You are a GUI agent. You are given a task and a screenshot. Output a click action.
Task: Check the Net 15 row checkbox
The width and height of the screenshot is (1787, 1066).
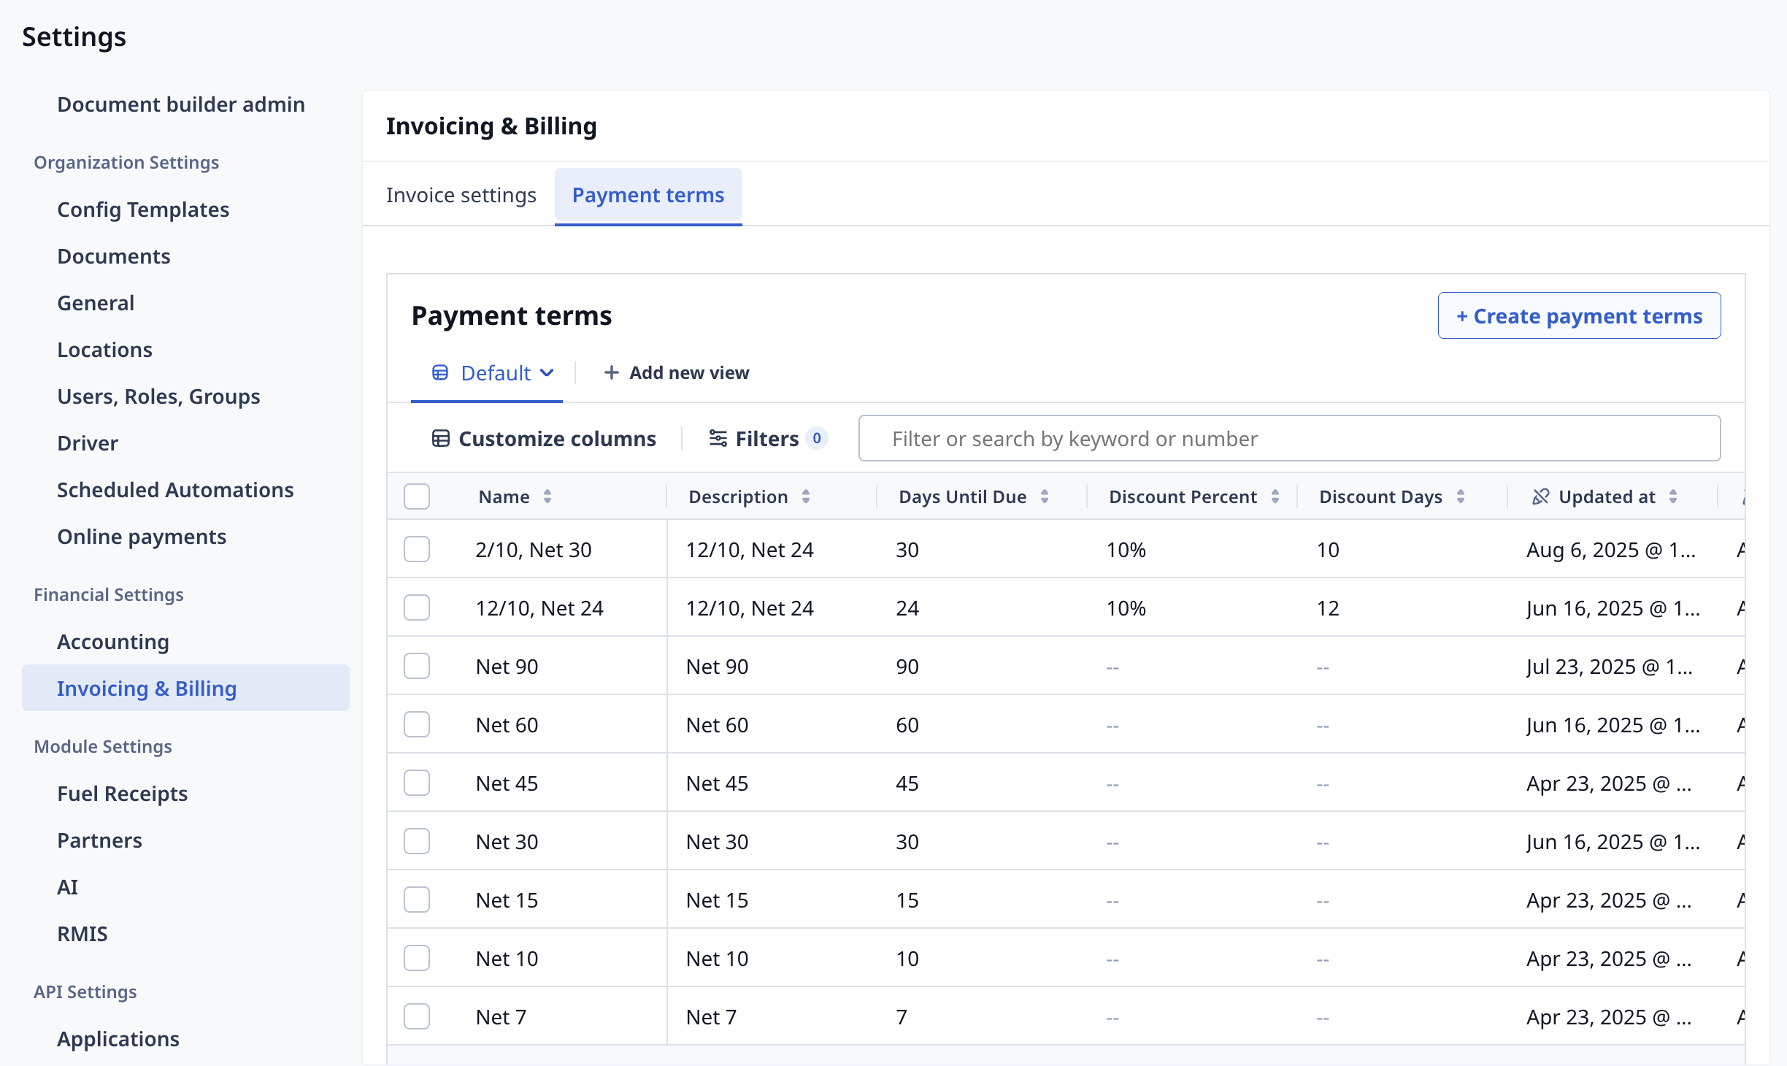coord(417,900)
